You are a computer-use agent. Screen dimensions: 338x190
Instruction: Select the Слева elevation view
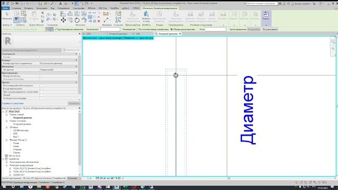tap(16, 146)
